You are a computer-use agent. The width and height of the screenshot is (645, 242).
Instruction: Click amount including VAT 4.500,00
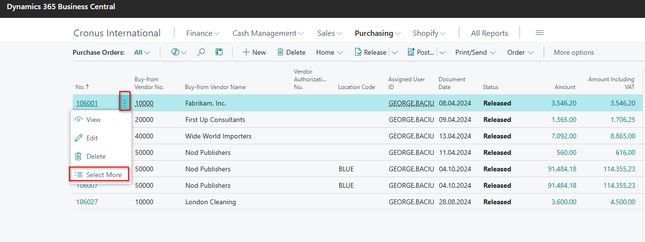pos(622,202)
